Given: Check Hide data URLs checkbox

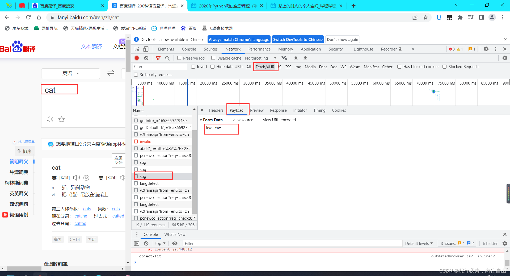Looking at the screenshot, I should click(213, 67).
